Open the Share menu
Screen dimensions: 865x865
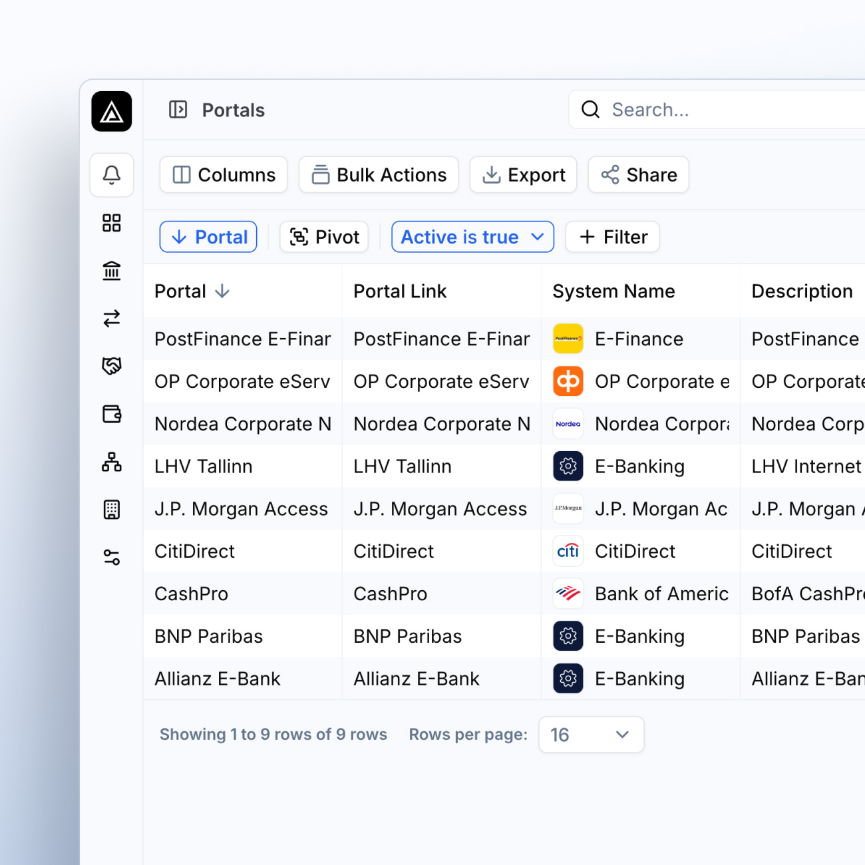click(638, 175)
